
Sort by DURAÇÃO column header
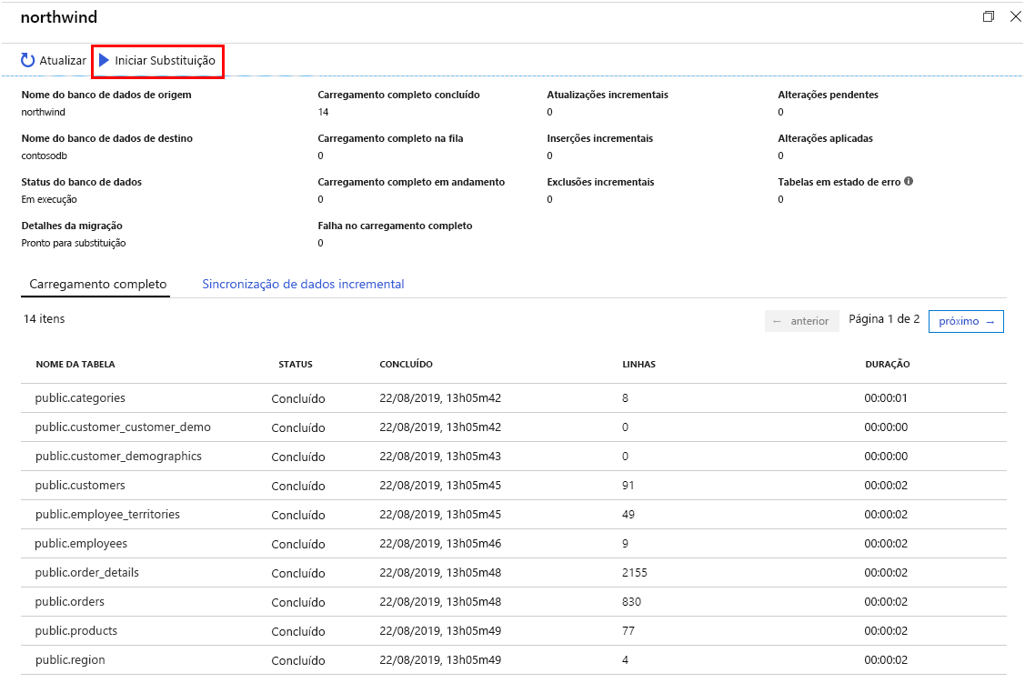pyautogui.click(x=887, y=364)
